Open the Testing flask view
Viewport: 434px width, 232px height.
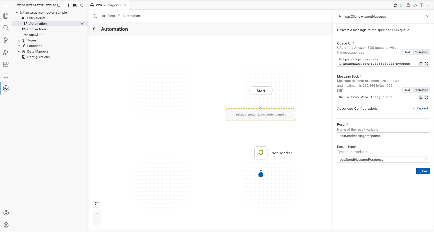pos(6,76)
